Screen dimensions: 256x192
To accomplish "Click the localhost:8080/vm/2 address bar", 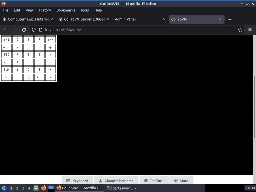I will pos(137,30).
